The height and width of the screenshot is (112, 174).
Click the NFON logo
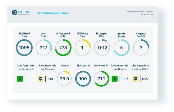point(21,12)
